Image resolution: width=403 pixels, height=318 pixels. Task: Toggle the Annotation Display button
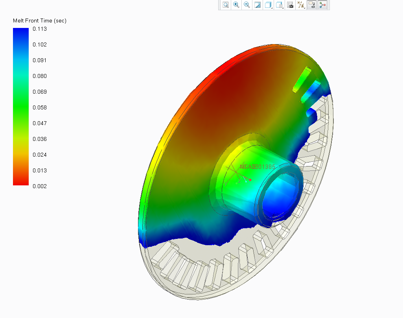[x=312, y=5]
